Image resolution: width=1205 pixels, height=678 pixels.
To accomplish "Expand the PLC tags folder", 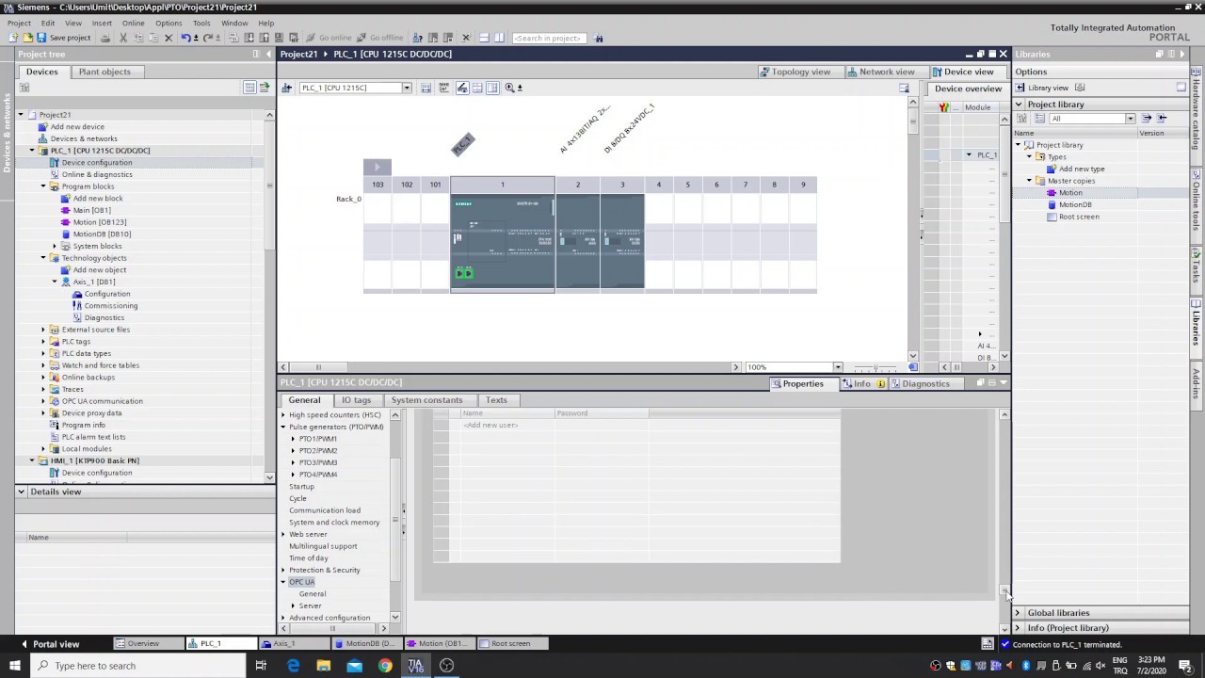I will click(43, 342).
